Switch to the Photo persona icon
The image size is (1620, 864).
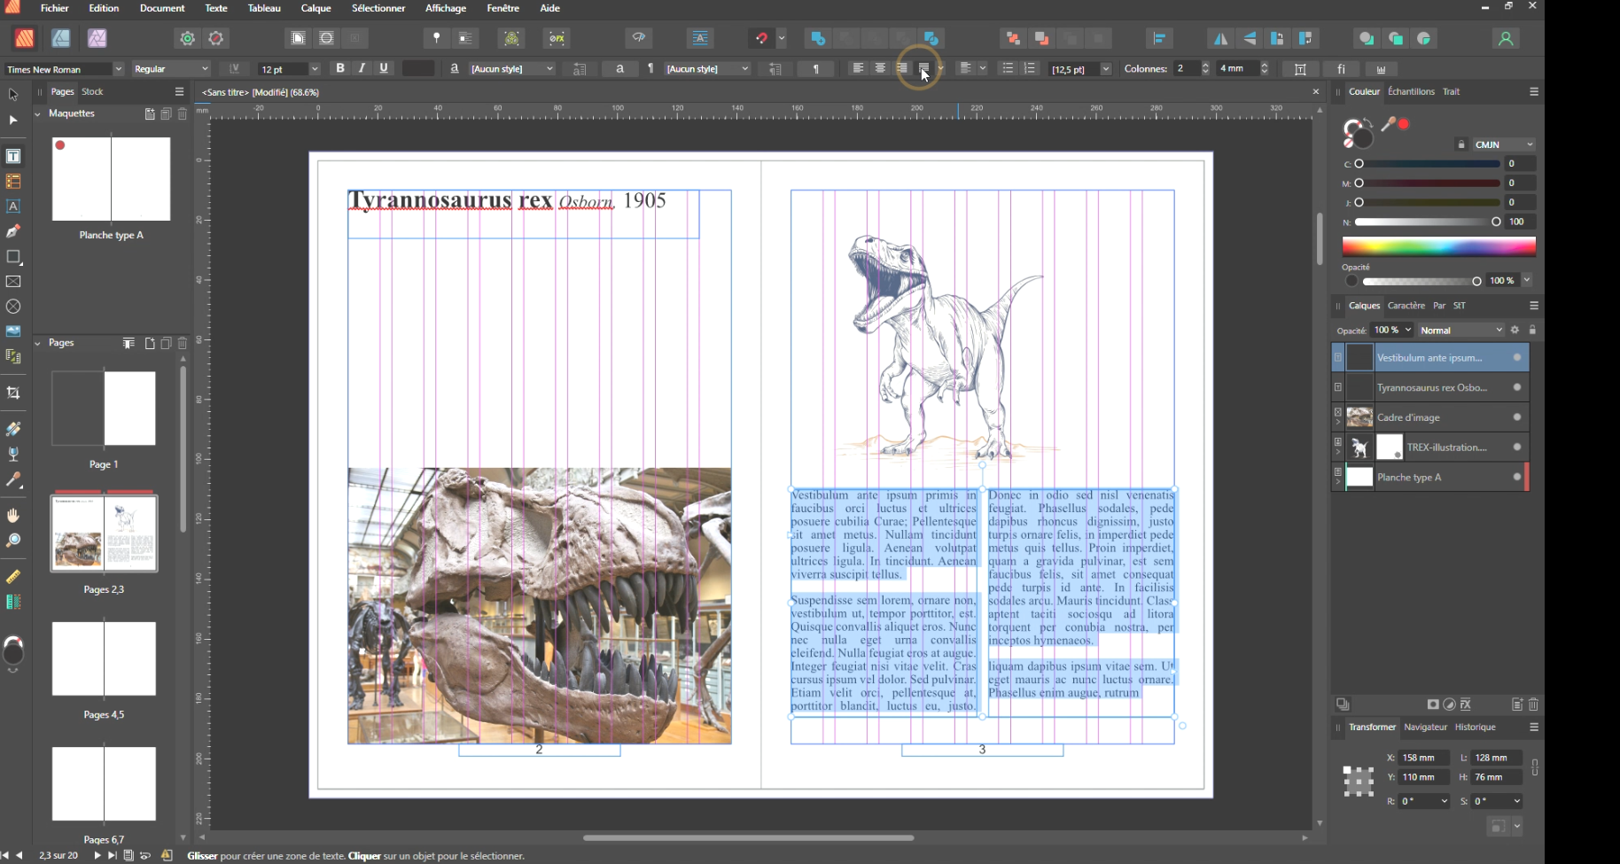click(97, 38)
